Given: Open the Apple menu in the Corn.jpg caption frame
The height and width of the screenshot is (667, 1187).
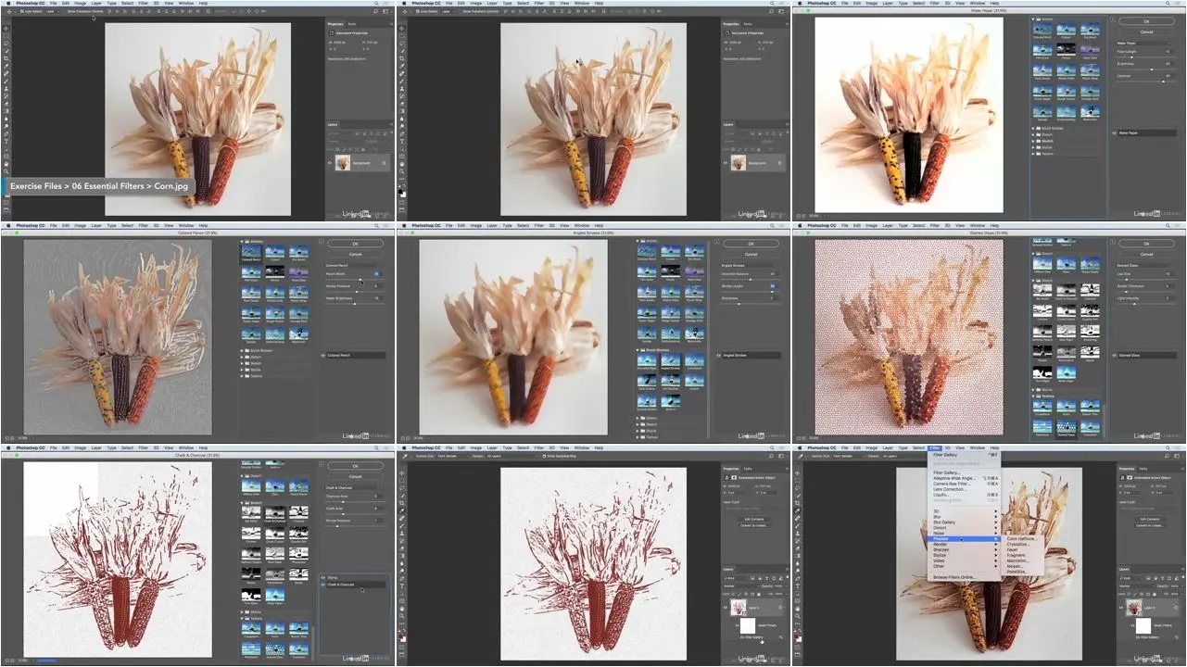Looking at the screenshot, I should point(6,3).
